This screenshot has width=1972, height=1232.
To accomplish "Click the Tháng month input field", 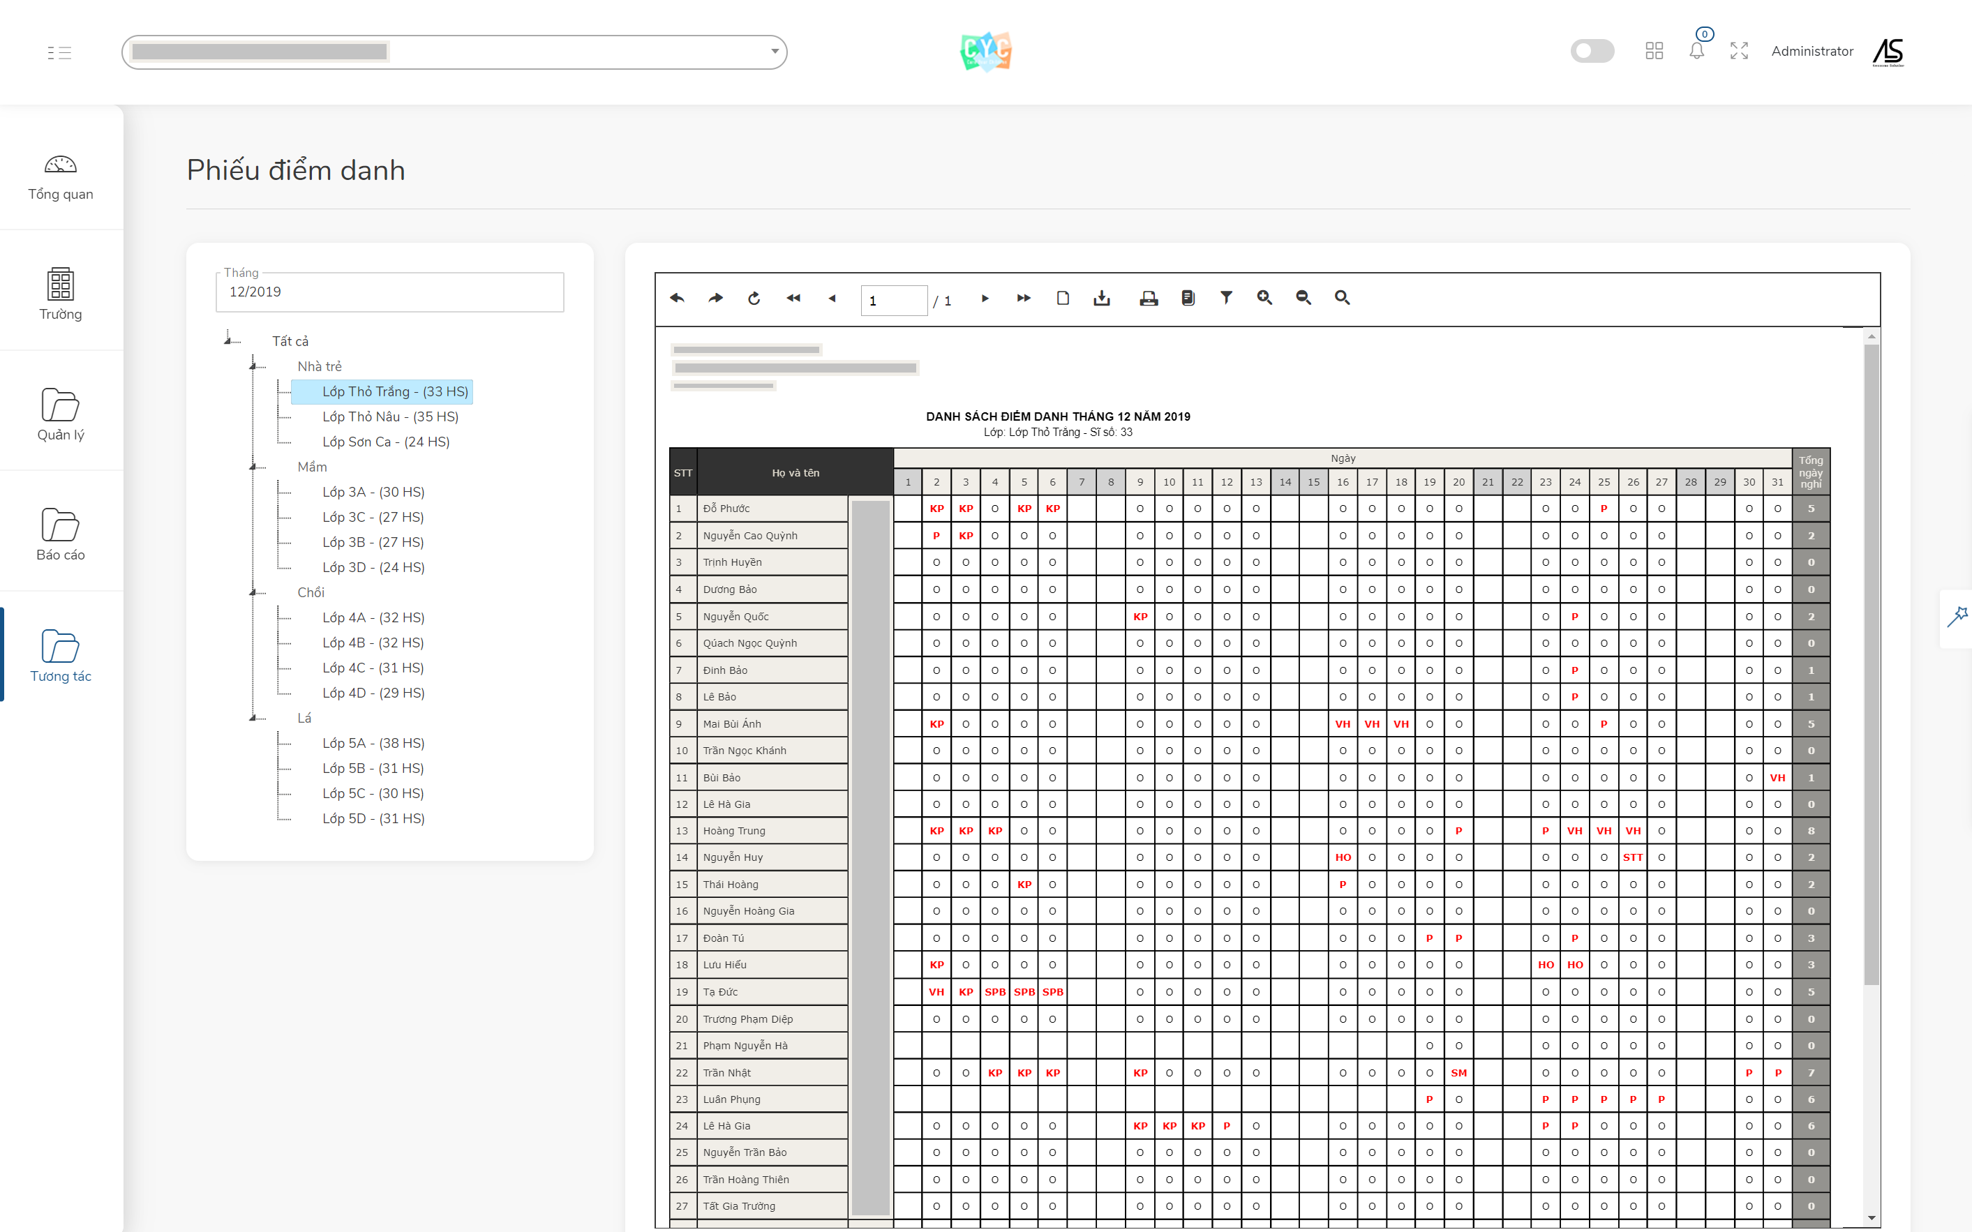I will [x=389, y=292].
